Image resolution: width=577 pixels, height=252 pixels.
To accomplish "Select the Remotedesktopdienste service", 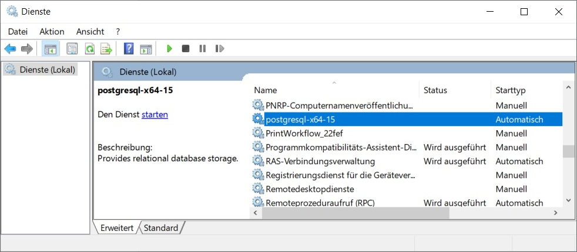I will coord(407,189).
